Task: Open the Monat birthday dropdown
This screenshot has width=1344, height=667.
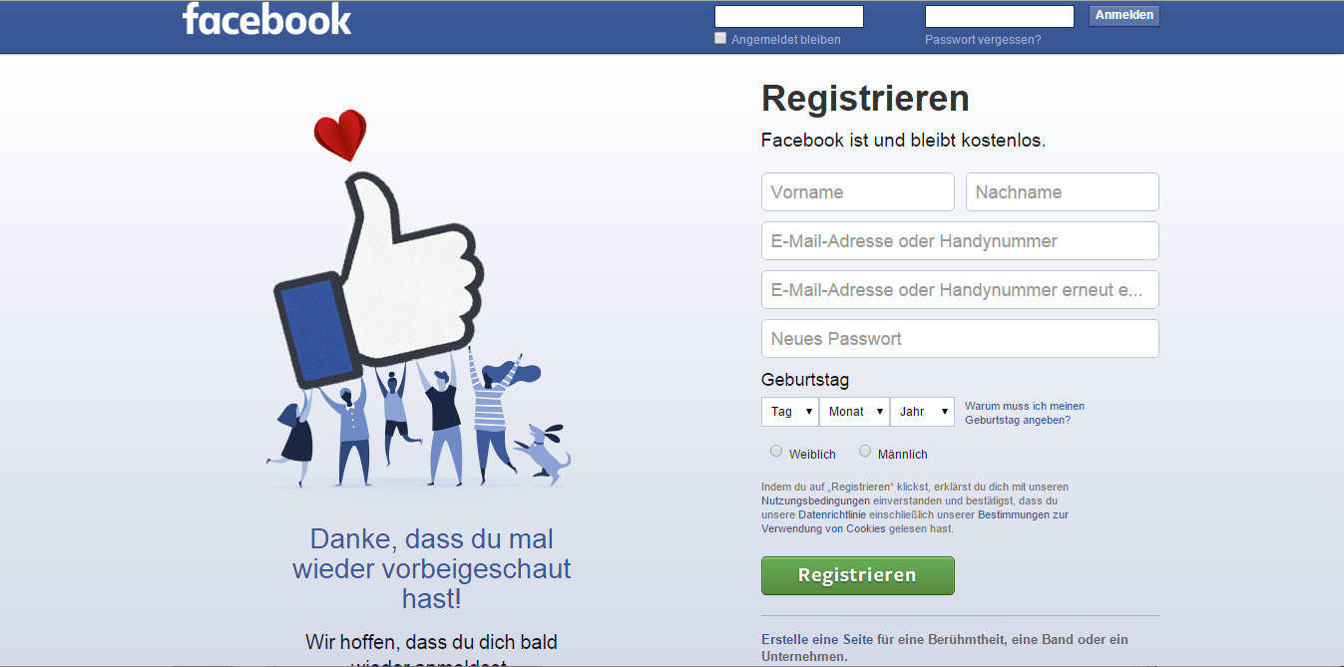Action: [855, 412]
